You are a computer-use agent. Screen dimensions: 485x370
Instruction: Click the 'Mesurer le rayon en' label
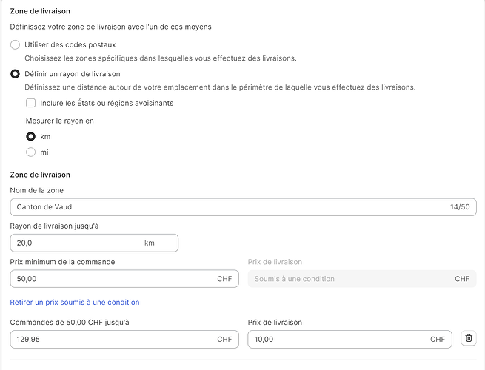click(x=60, y=121)
